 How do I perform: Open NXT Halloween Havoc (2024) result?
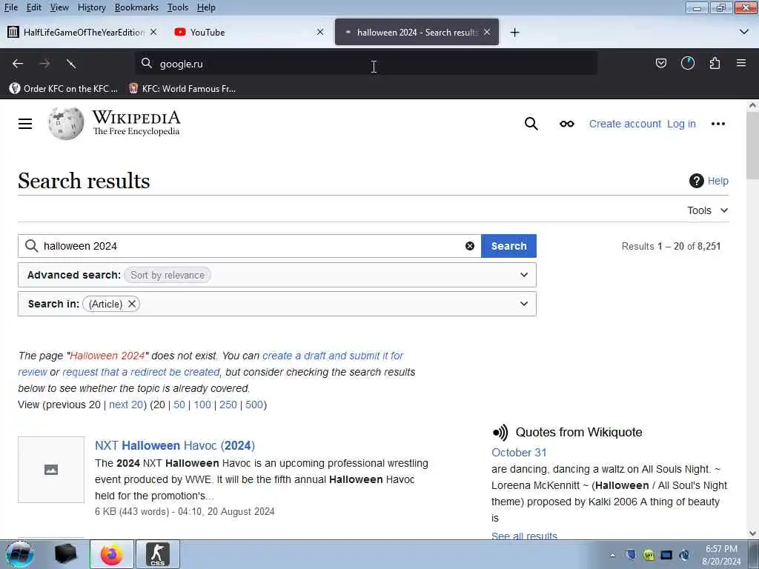(175, 445)
